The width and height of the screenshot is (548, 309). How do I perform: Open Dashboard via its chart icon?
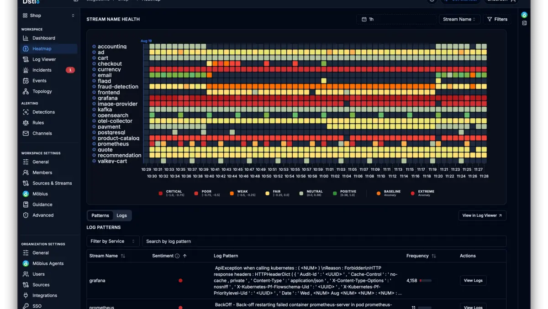pyautogui.click(x=26, y=38)
